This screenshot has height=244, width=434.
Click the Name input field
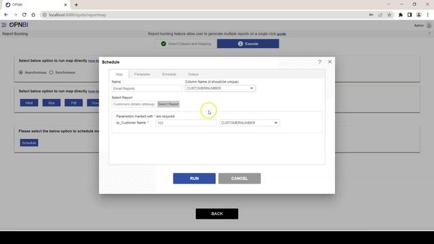tap(146, 89)
